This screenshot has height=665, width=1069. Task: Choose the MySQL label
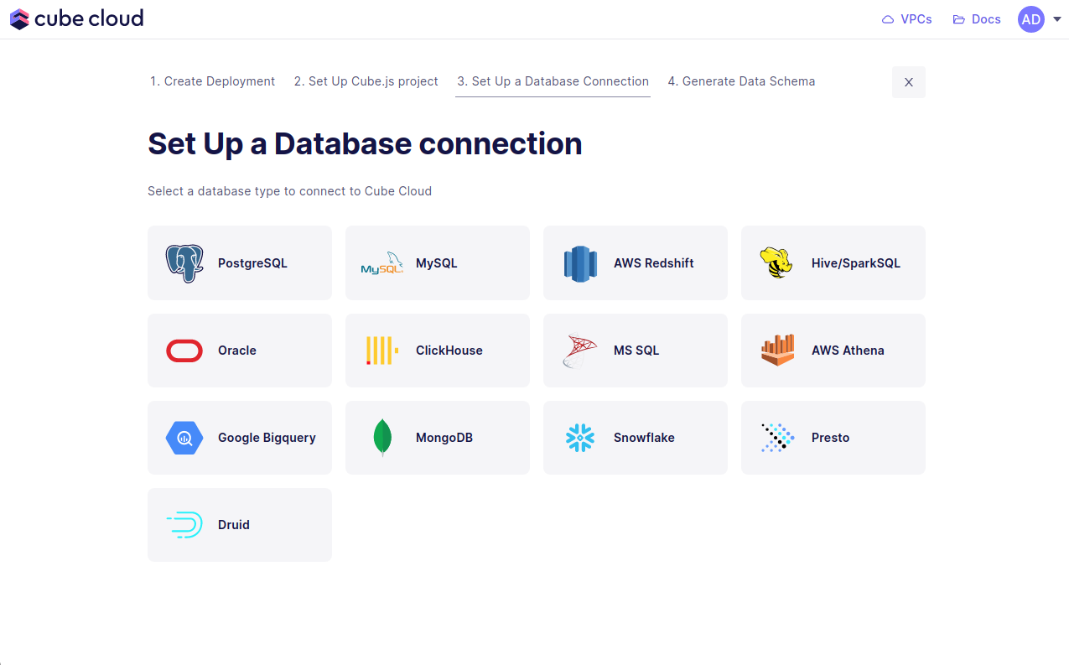click(437, 263)
